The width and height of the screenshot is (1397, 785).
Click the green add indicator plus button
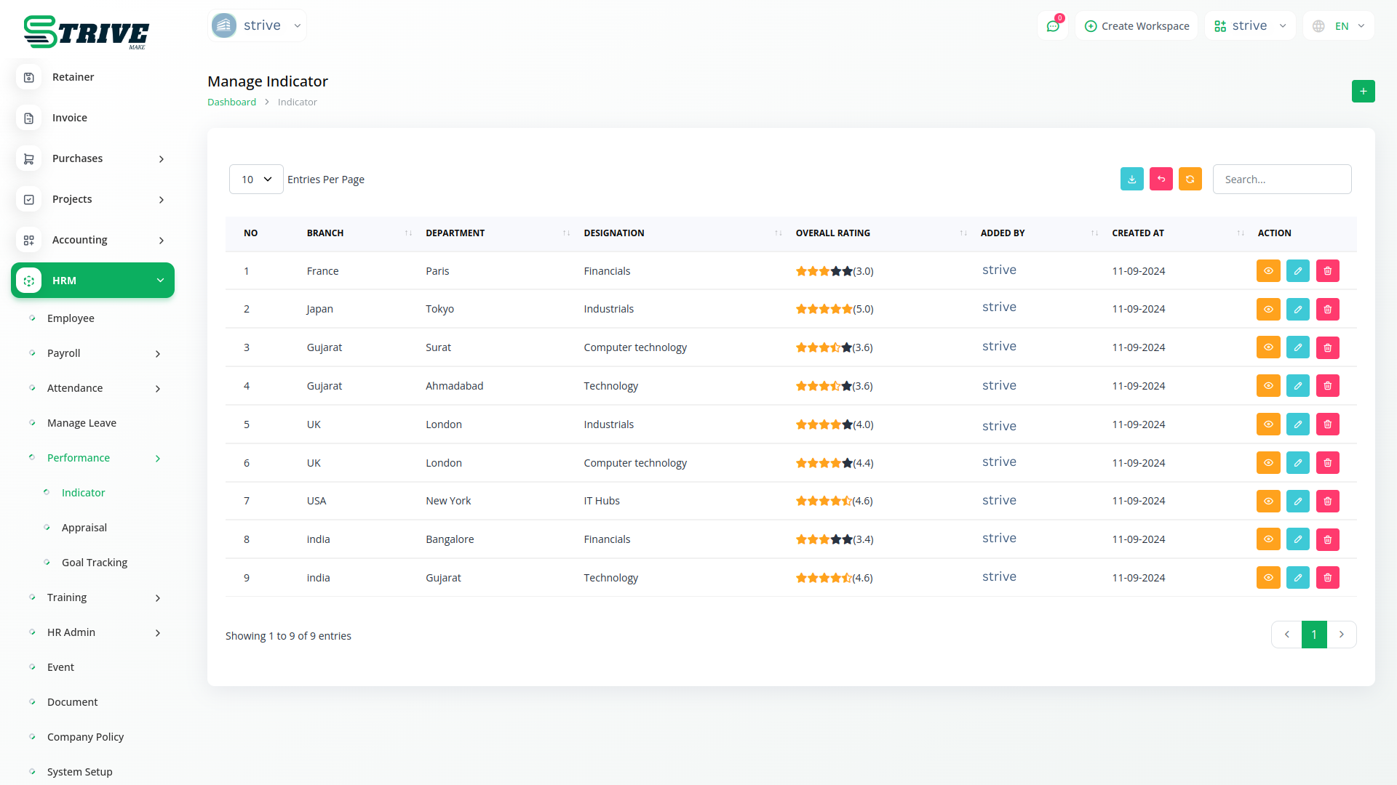pos(1363,92)
